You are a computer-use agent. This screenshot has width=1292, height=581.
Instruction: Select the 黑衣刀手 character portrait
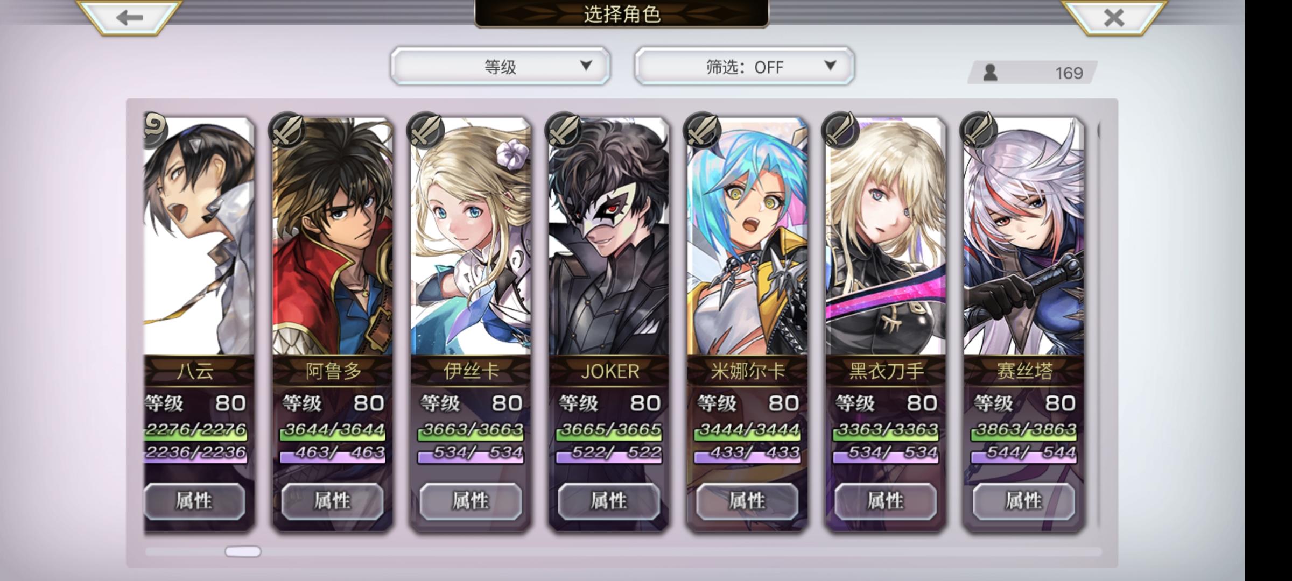point(886,237)
